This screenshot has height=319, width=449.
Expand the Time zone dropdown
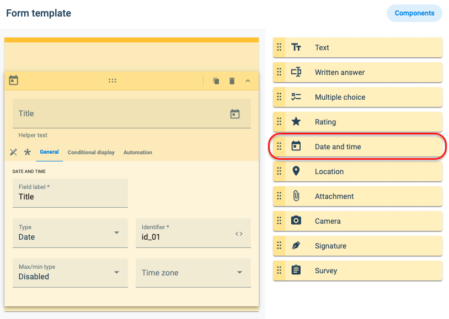tap(193, 273)
